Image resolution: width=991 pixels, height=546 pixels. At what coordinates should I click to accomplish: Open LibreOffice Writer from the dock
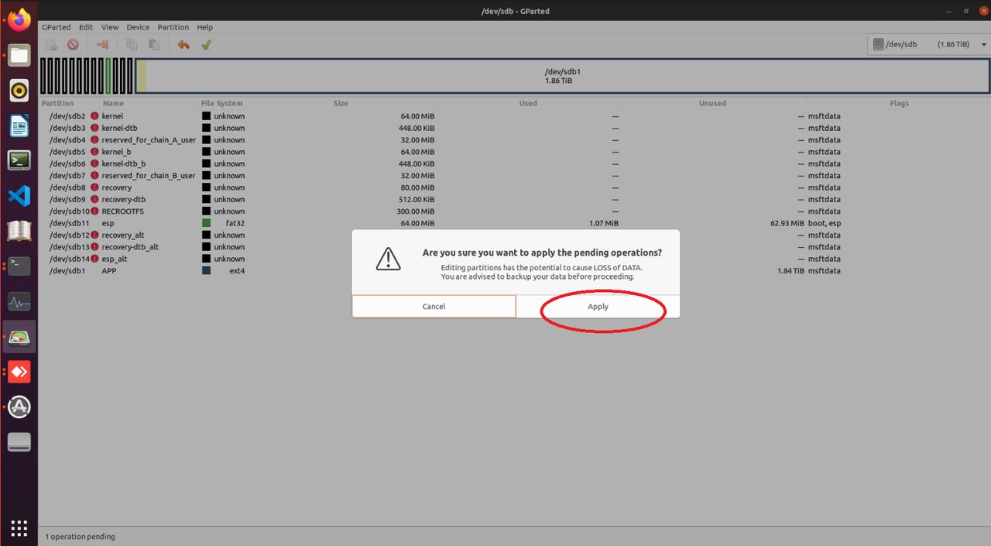[19, 126]
